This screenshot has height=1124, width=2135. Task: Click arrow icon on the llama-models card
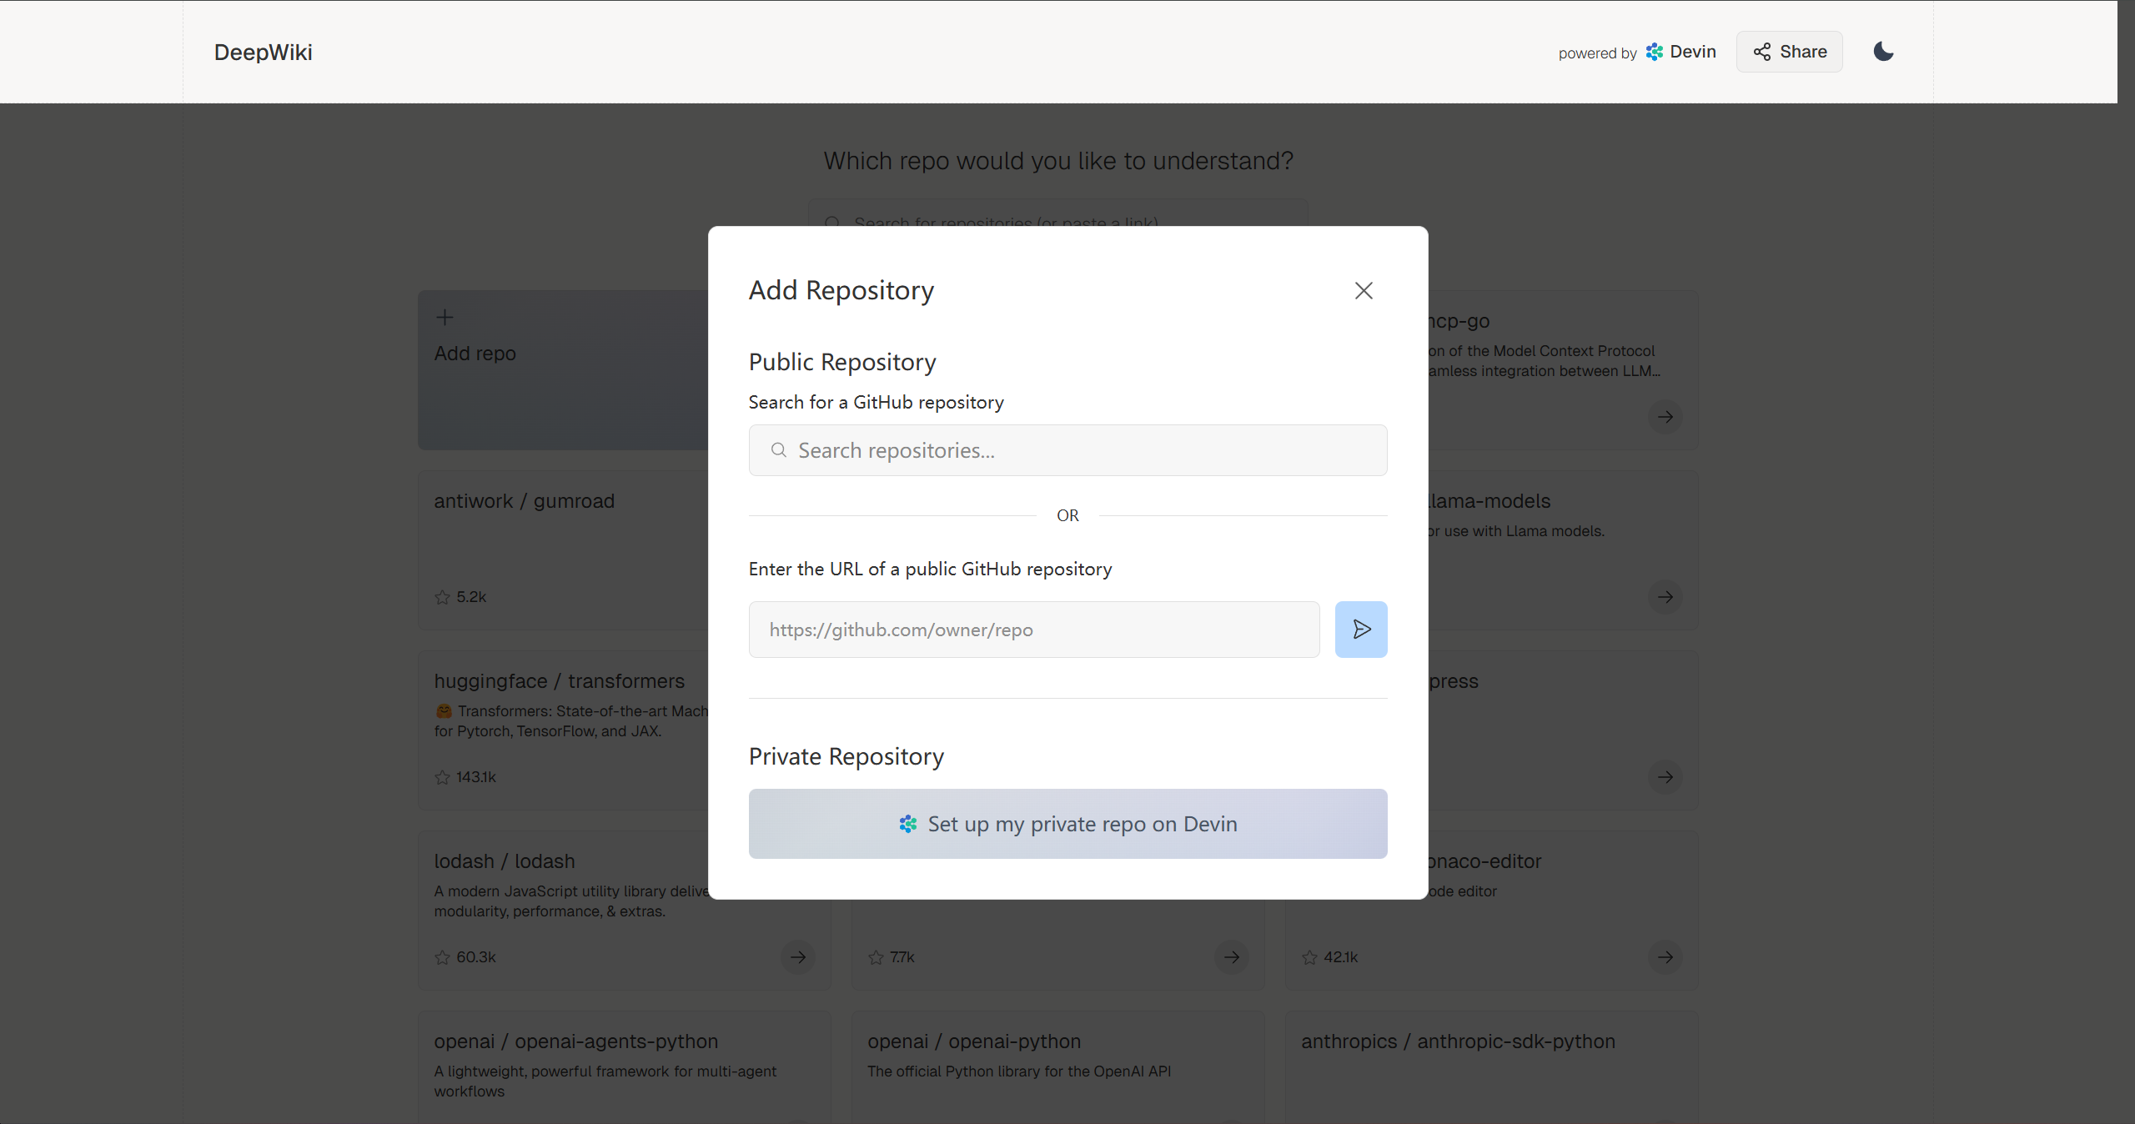(1665, 597)
